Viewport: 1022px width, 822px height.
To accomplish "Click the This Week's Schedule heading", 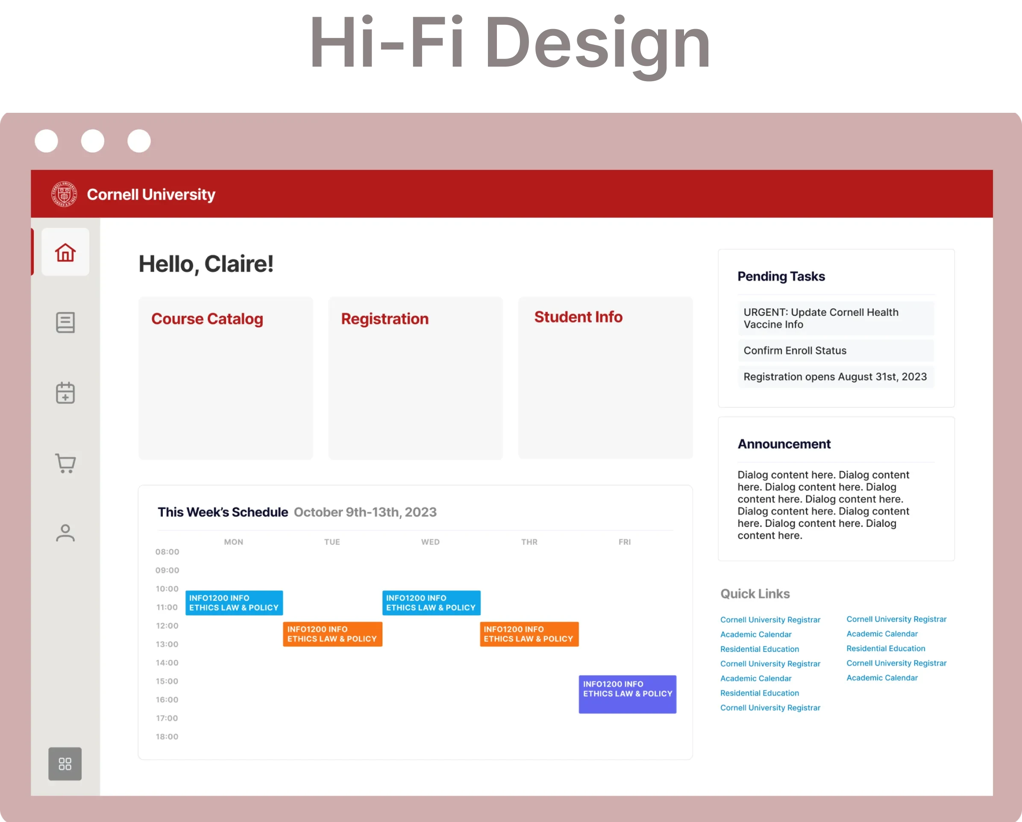I will tap(223, 512).
